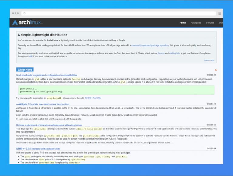
Task: Open wxWidgets 3.2 update news article
Action: (x=42, y=104)
